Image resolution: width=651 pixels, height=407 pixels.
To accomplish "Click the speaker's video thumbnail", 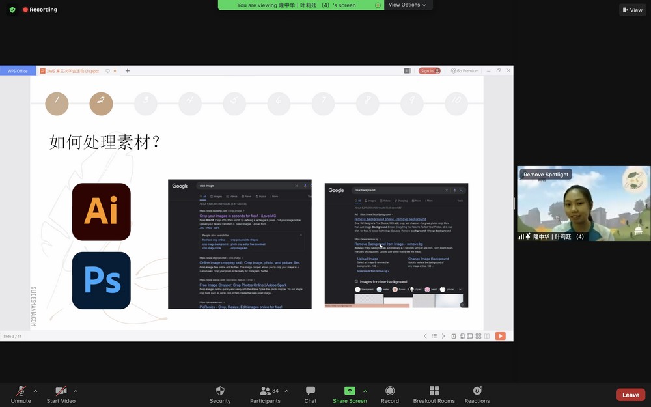I will pos(584,203).
